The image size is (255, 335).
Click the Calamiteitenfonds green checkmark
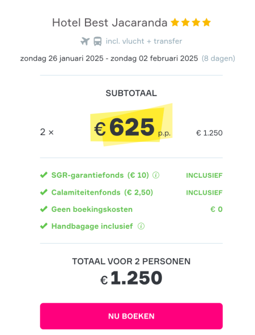pos(44,192)
